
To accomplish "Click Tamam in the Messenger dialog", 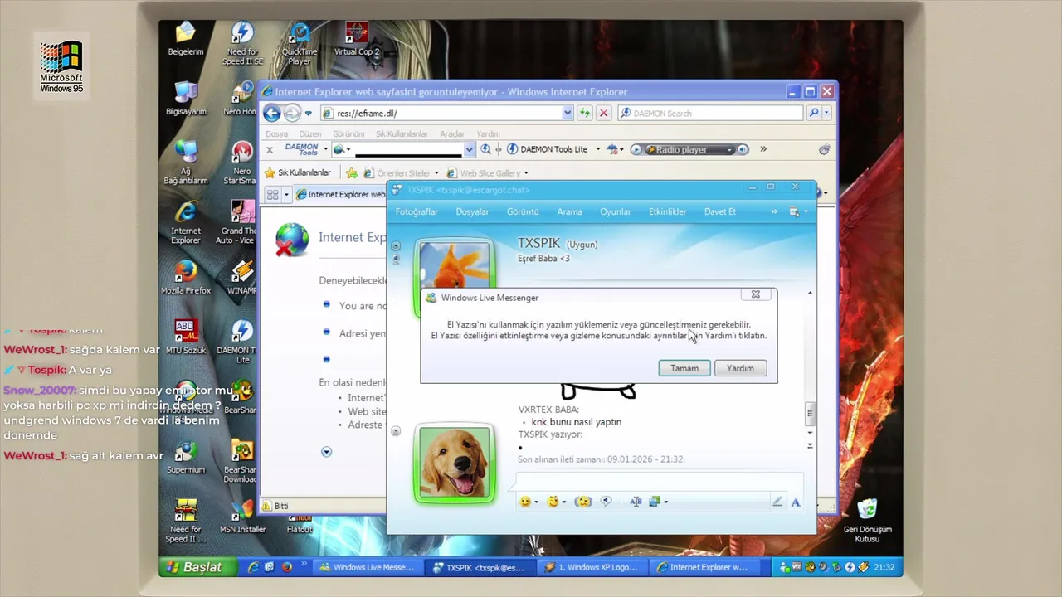I will click(x=684, y=368).
